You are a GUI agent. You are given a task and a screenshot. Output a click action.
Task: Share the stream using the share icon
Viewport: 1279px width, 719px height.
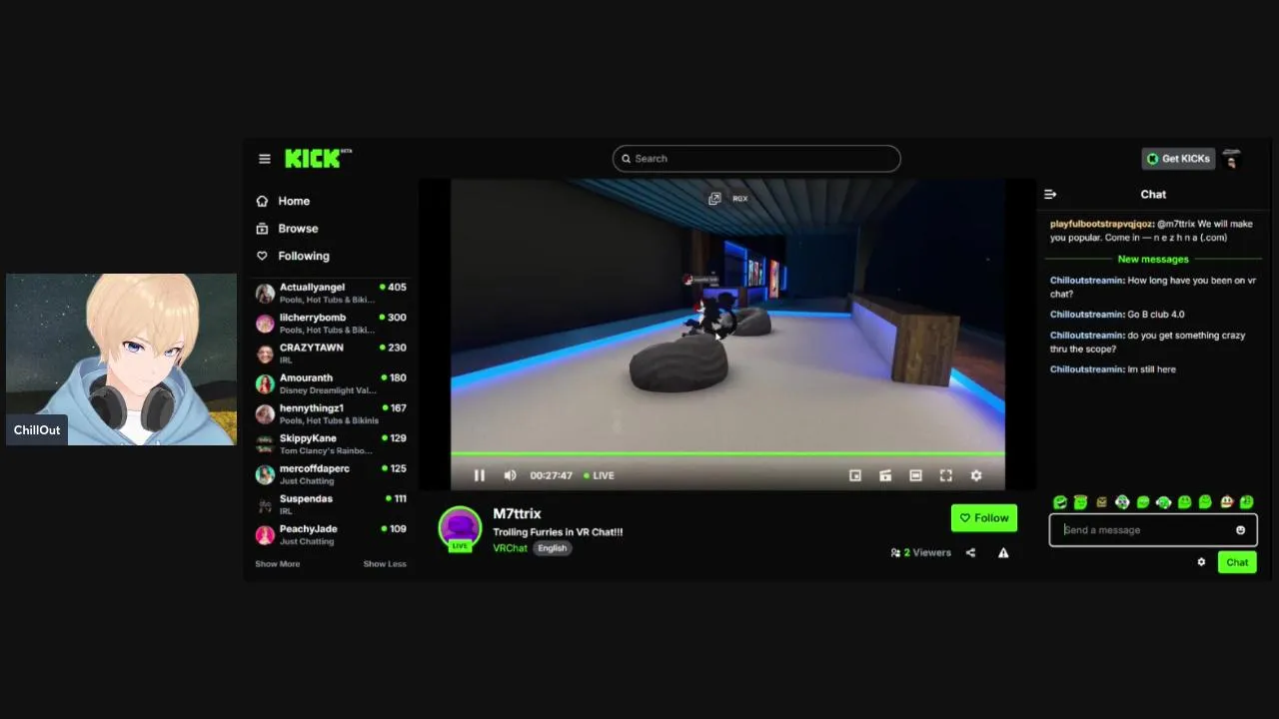[970, 552]
